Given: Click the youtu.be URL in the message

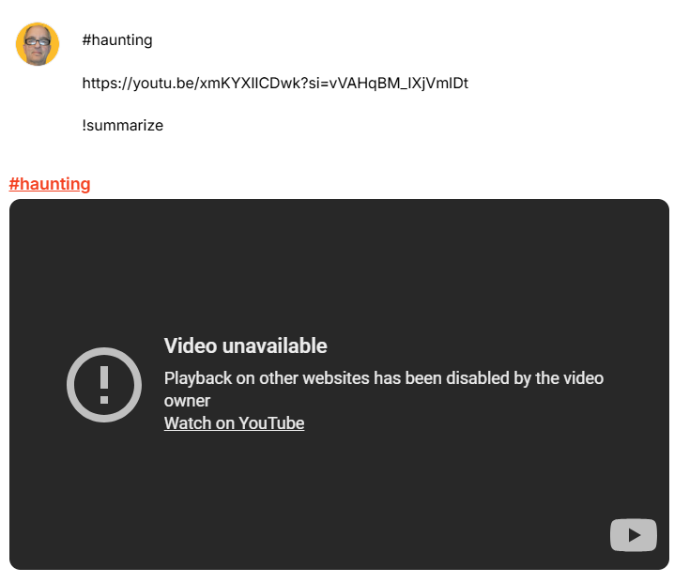Looking at the screenshot, I should (x=275, y=83).
